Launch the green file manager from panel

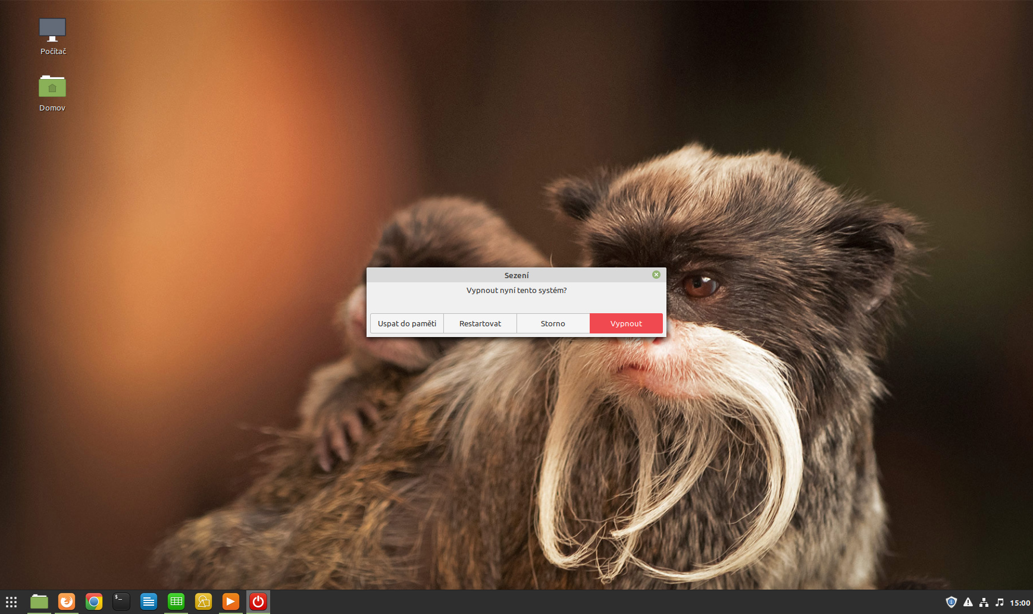39,602
